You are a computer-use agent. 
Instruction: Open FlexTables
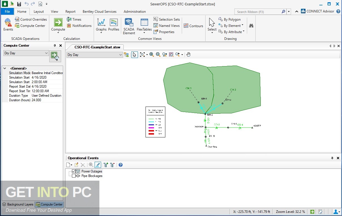tap(144, 25)
